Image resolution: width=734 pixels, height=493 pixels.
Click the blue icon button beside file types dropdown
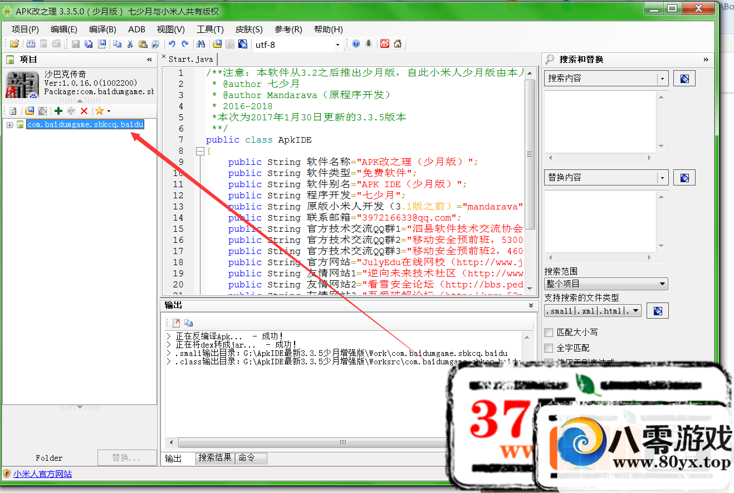click(x=658, y=311)
